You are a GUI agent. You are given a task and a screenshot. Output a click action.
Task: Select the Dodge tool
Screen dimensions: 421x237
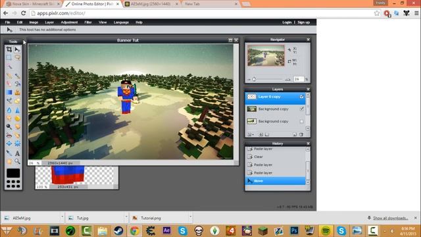click(x=9, y=126)
